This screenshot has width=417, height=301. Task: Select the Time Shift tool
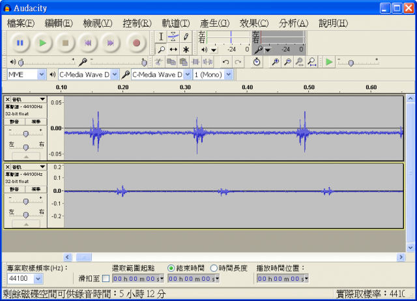click(173, 50)
